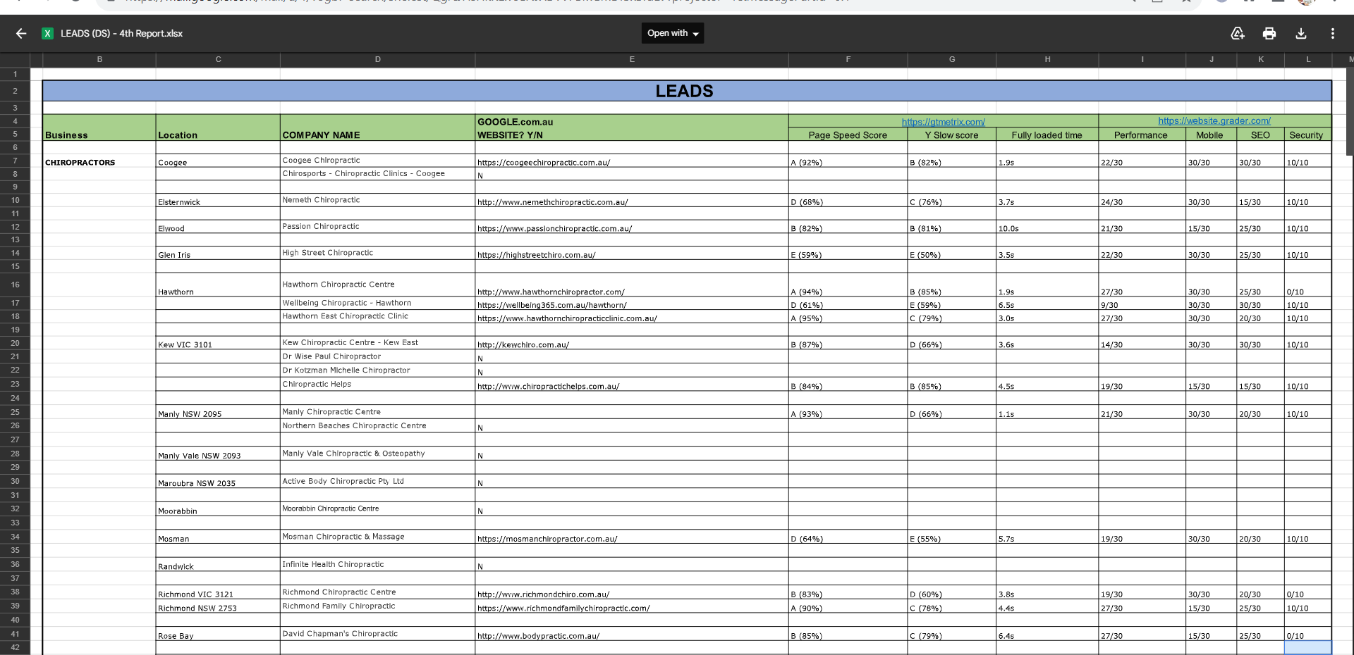The width and height of the screenshot is (1354, 655).
Task: Select David Chapman's Chiropractic cell
Action: pos(377,634)
